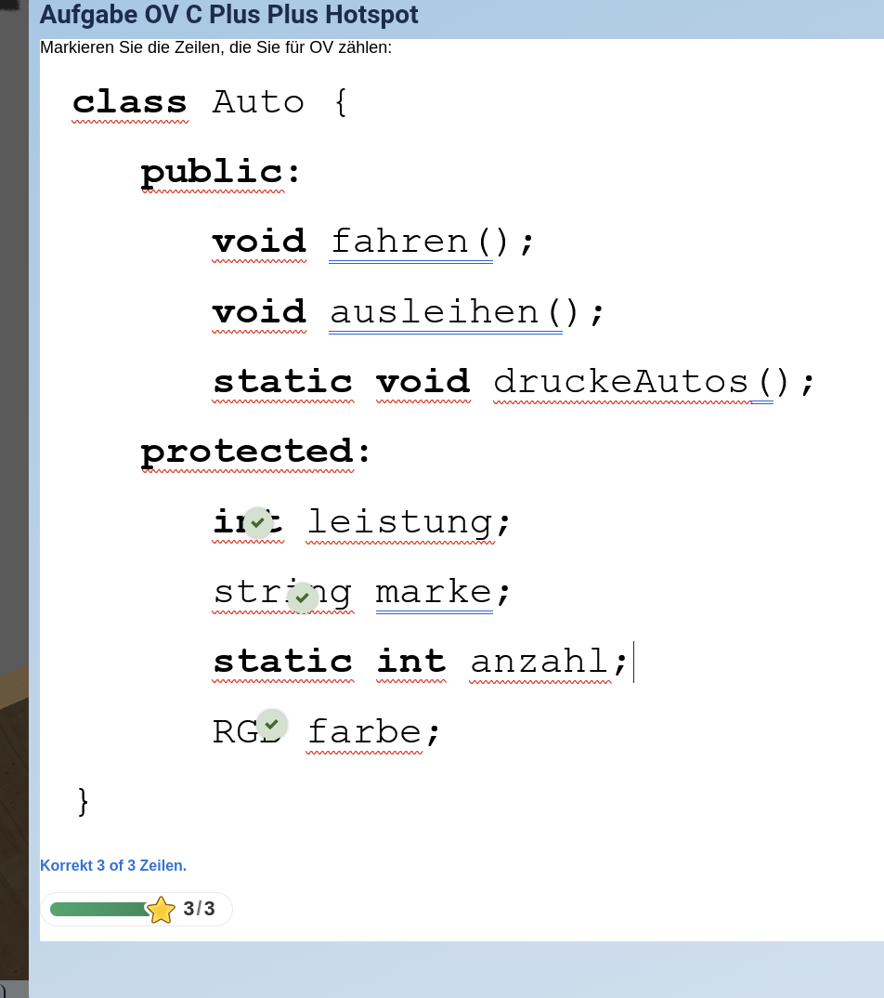Mark the 'class Auto {' line at the class keyword
This screenshot has height=998, width=884.
click(x=130, y=102)
